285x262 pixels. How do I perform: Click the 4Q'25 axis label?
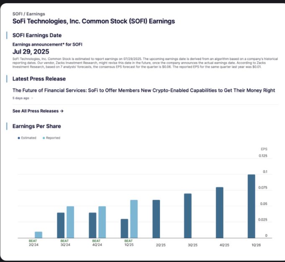224,245
